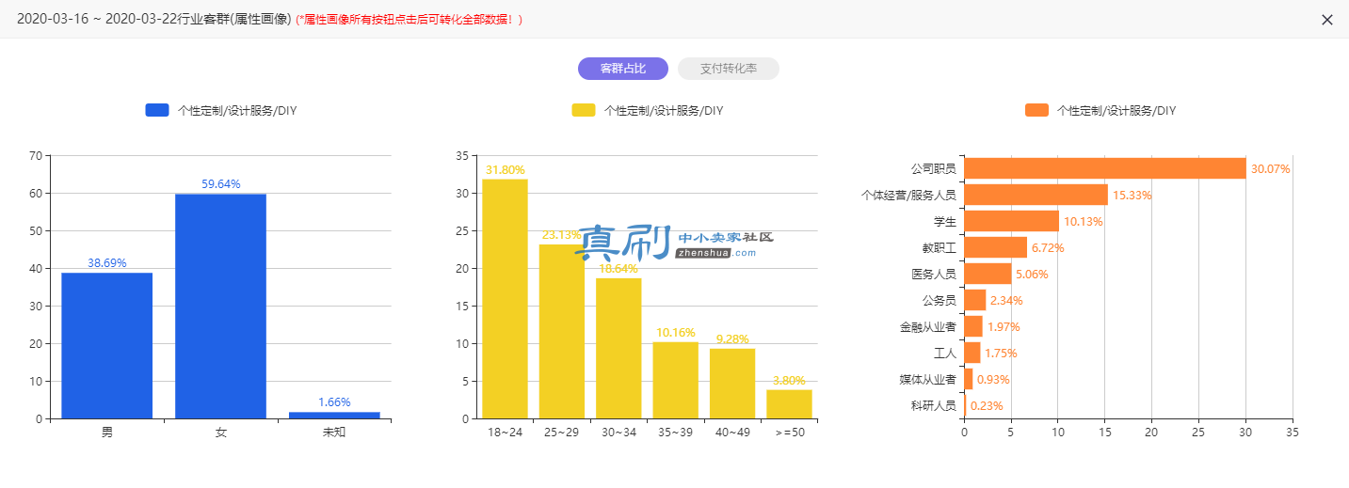Select the 未知 bar at 1.66%
The width and height of the screenshot is (1349, 488).
click(x=334, y=415)
